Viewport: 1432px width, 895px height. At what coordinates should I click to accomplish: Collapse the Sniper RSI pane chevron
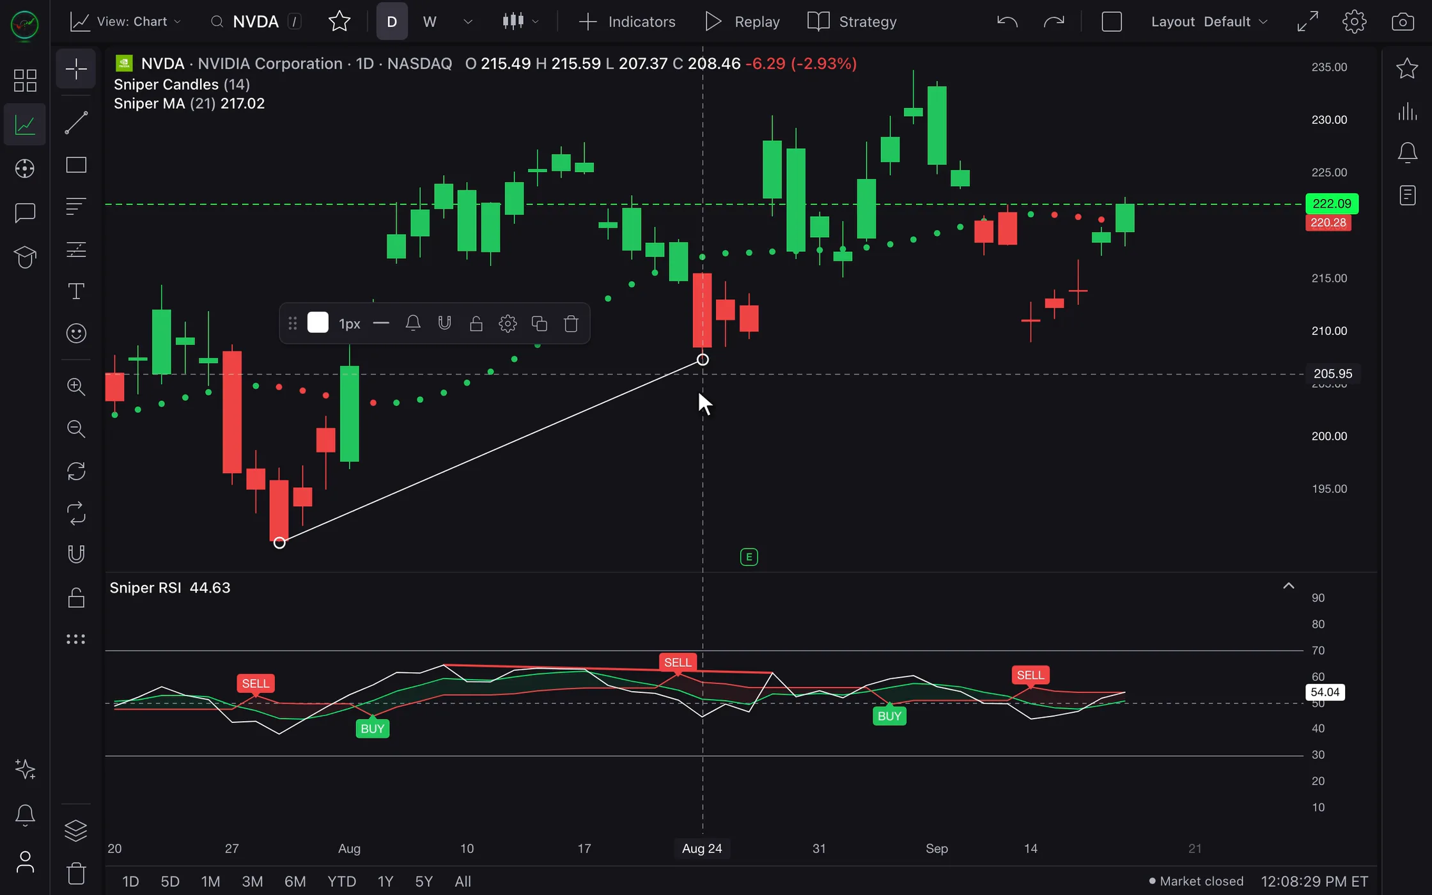(x=1288, y=586)
